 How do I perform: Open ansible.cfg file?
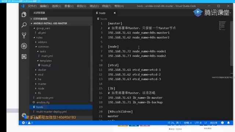click(x=43, y=102)
